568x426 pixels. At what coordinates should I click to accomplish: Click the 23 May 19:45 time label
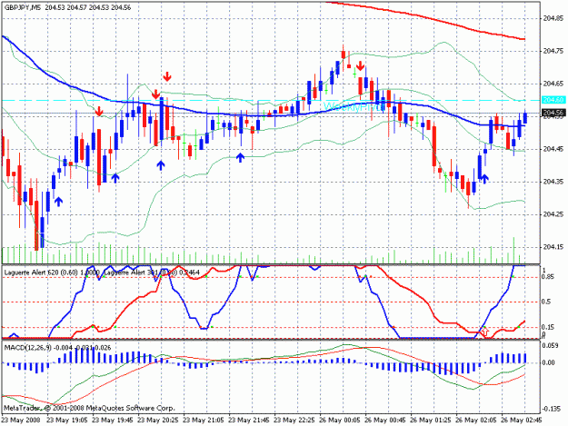tap(113, 421)
